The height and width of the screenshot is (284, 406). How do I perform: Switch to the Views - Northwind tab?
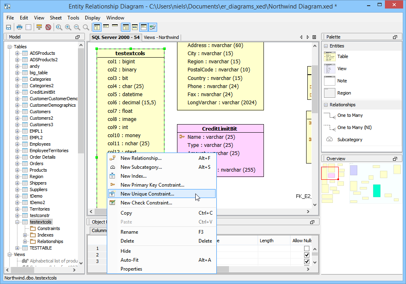coord(161,37)
